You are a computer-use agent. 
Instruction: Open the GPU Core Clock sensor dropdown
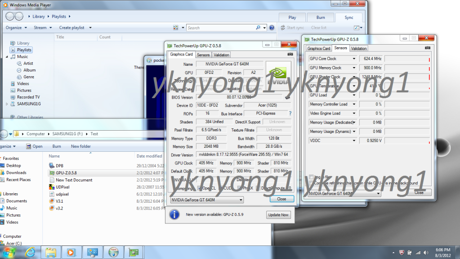(x=354, y=59)
